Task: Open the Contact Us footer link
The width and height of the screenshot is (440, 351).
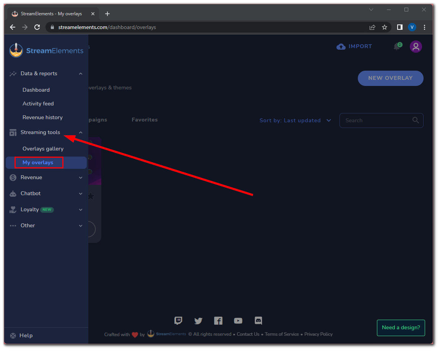Action: coord(248,334)
